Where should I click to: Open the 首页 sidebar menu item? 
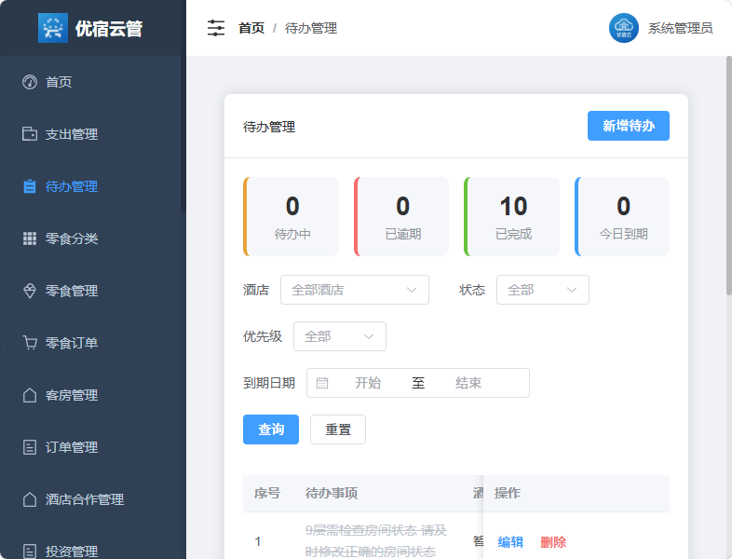(x=90, y=82)
